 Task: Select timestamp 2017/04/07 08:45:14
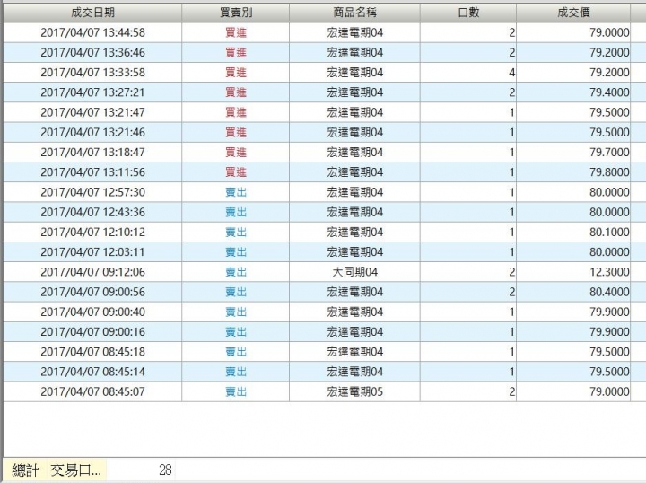92,373
